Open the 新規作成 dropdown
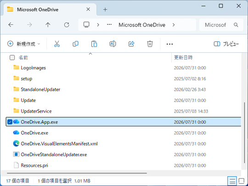The height and width of the screenshot is (186, 248). point(24,44)
